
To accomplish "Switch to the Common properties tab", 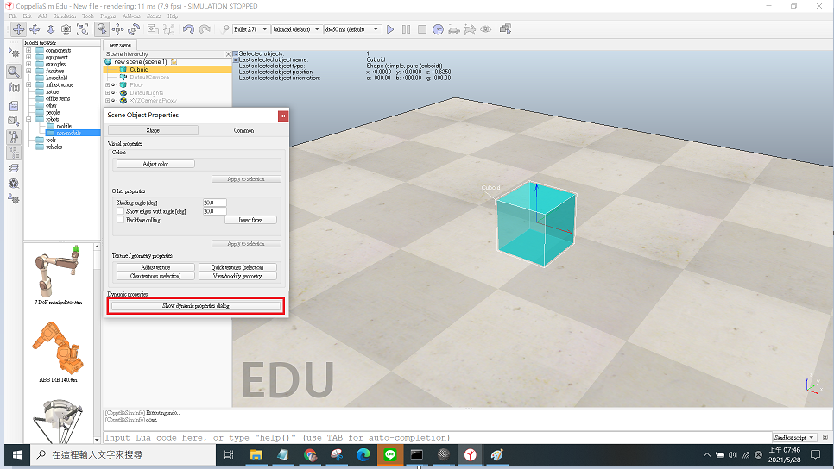I will pyautogui.click(x=243, y=130).
